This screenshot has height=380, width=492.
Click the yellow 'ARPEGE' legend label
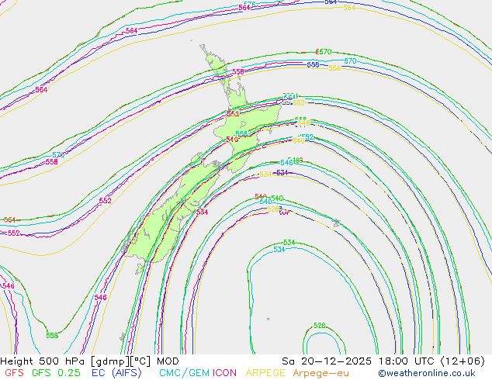click(x=265, y=373)
